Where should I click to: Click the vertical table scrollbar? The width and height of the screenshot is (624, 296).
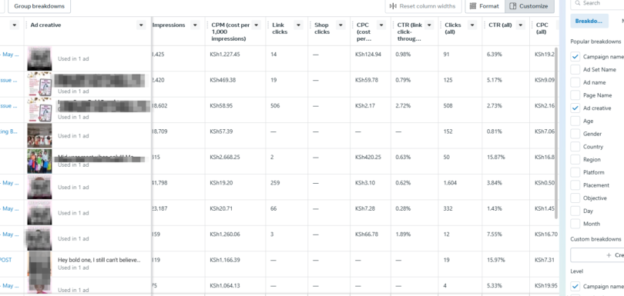tap(556, 132)
